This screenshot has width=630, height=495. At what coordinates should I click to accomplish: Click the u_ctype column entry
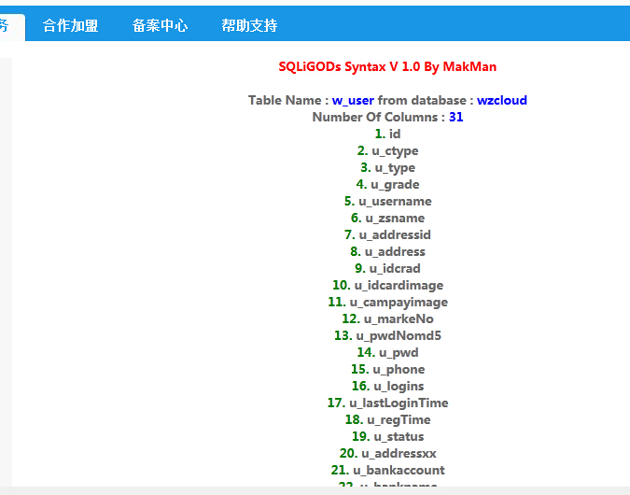[395, 150]
